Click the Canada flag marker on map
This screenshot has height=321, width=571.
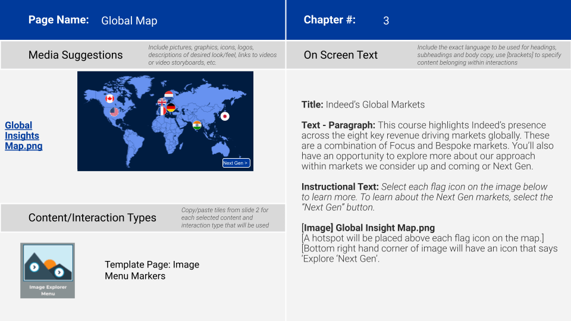[109, 99]
